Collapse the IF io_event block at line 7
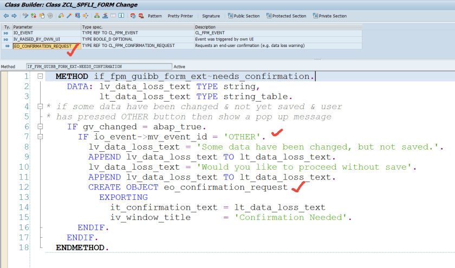Image resolution: width=455 pixels, height=268 pixels. [41, 137]
